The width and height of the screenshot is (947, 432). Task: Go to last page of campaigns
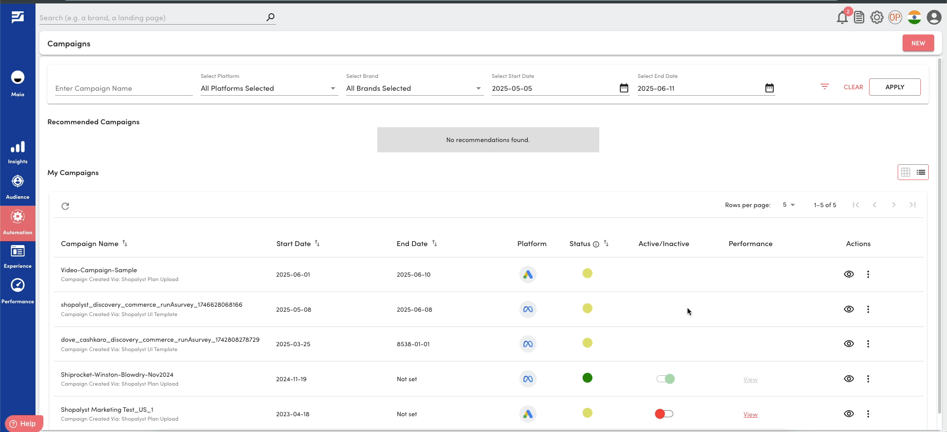click(x=912, y=205)
